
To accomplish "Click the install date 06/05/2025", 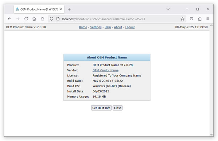I will tap(101, 91).
